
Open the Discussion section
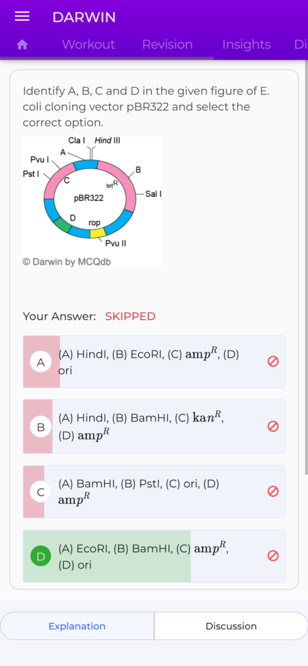pyautogui.click(x=231, y=626)
